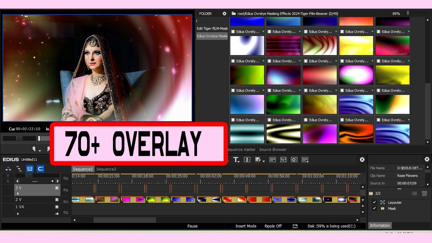Click the Cur timecode 00:02:22:10 field
Image resolution: width=432 pixels, height=243 pixels.
[28, 129]
